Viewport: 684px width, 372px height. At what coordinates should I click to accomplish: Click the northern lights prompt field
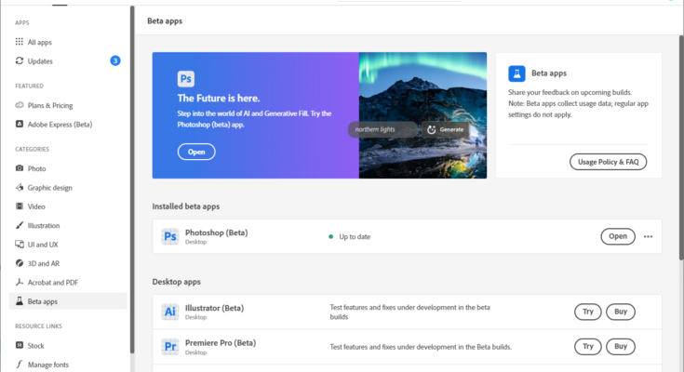click(383, 129)
